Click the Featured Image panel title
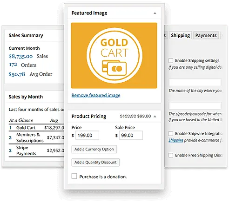Viewport: 229px width, 202px height. tap(89, 13)
